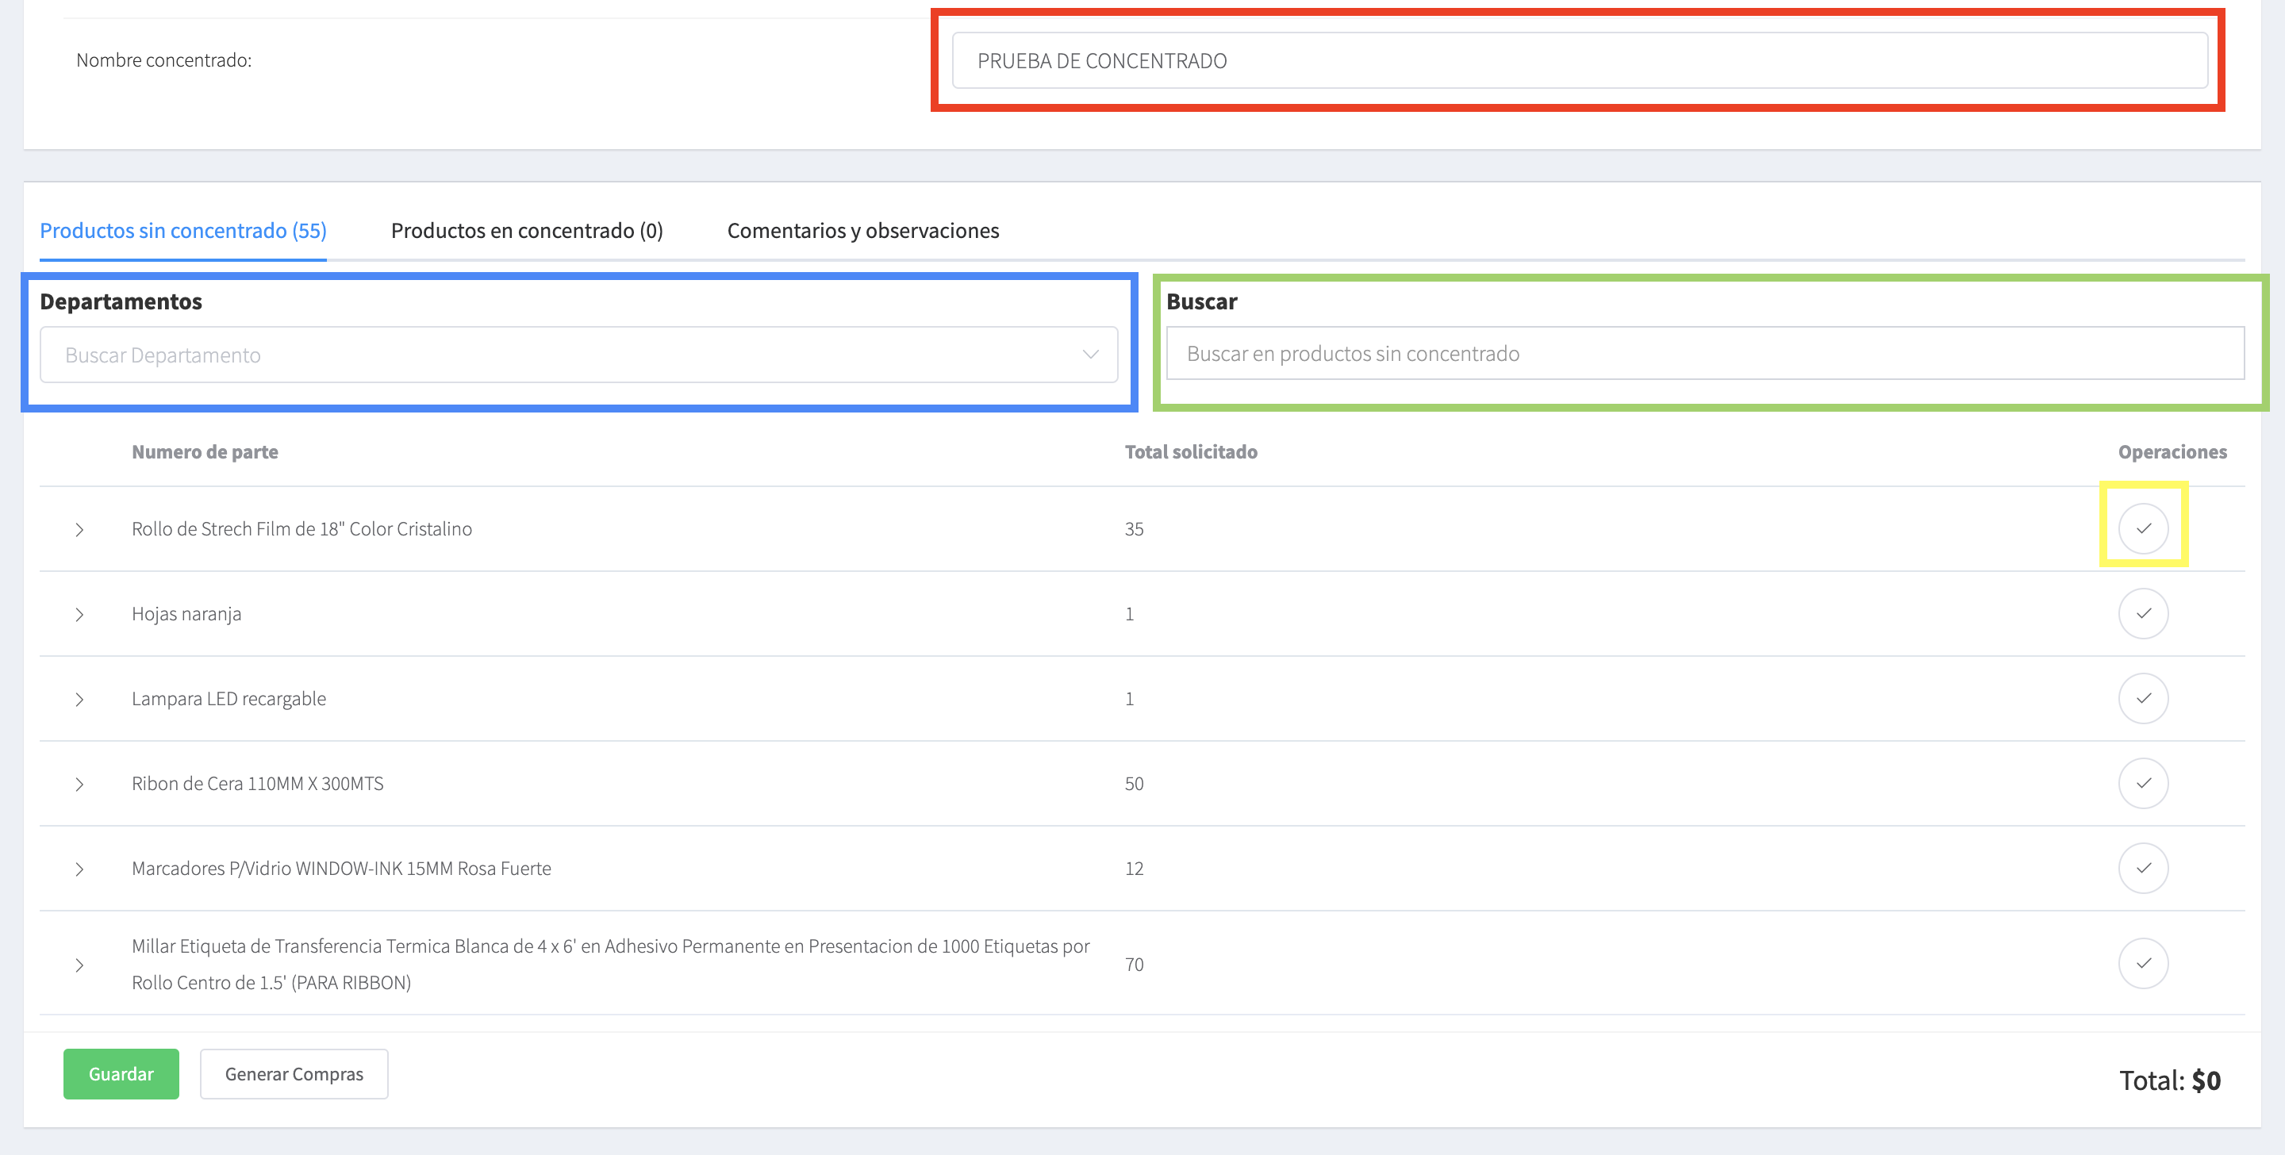Click checkmark icon for Hojas naranja row
Image resolution: width=2285 pixels, height=1155 pixels.
2143,614
